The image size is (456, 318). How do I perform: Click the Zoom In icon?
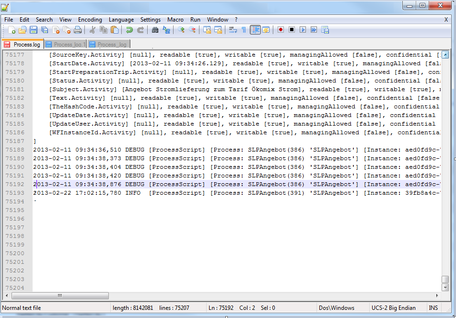(181, 30)
